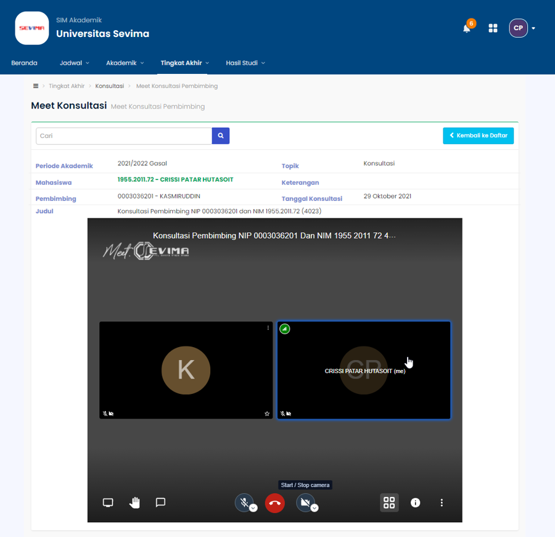The image size is (555, 537).
Task: Expand the microphone options arrow
Action: [253, 509]
